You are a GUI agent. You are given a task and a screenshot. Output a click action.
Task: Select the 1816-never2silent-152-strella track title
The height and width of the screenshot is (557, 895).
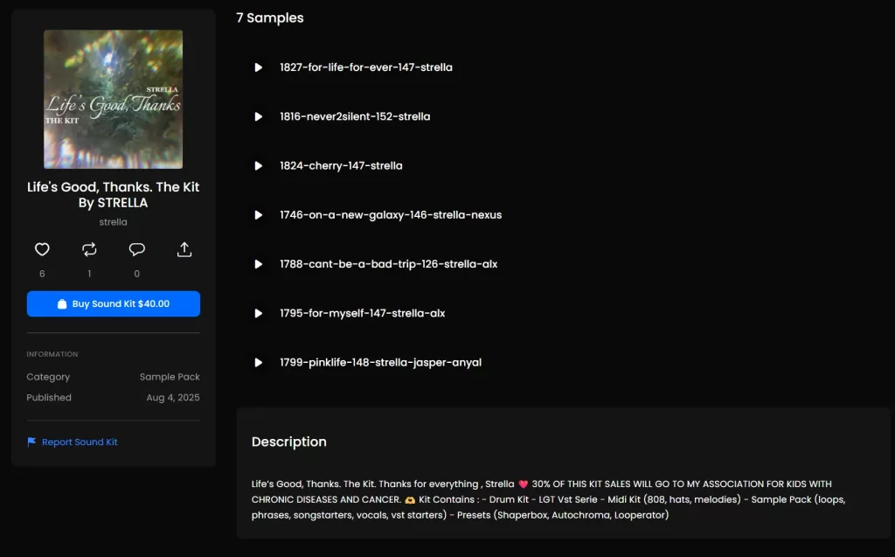[x=355, y=116]
